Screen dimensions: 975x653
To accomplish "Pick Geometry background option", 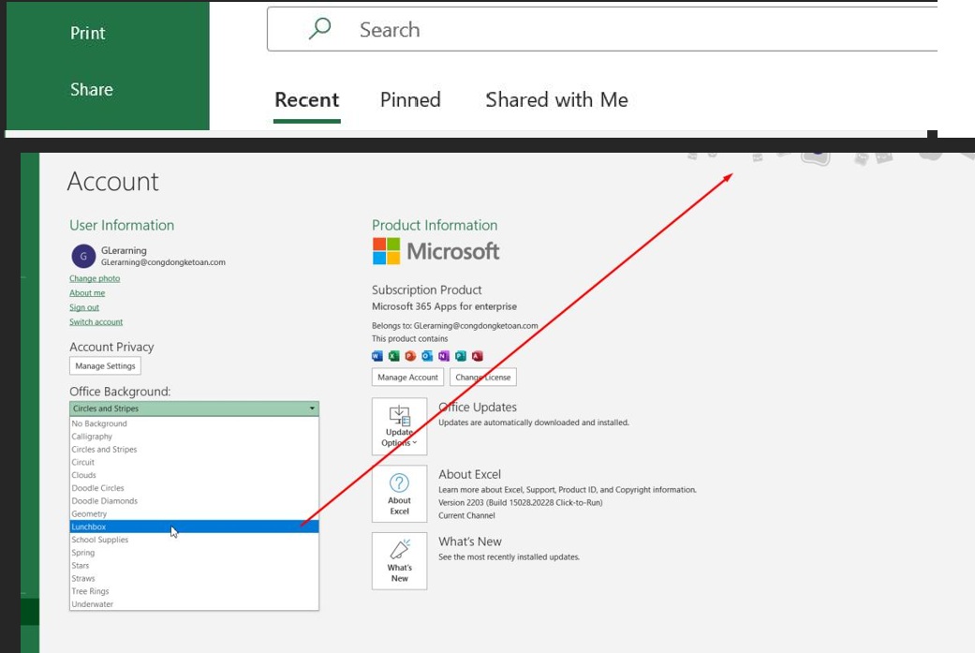I will tap(194, 513).
